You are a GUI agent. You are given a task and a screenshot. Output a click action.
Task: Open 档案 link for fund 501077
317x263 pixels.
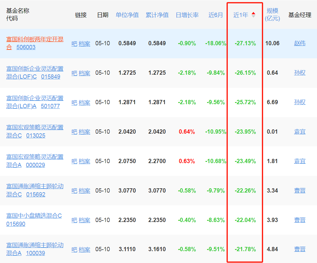tap(84, 102)
